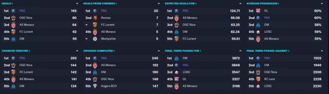The image size is (329, 94).
Task: Click LOSC badge in Final Third Passes For
Action: [177, 72]
